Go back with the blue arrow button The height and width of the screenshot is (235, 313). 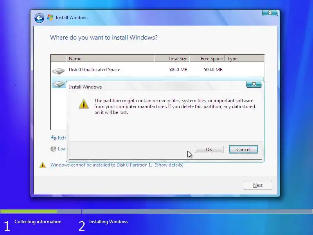click(x=39, y=18)
